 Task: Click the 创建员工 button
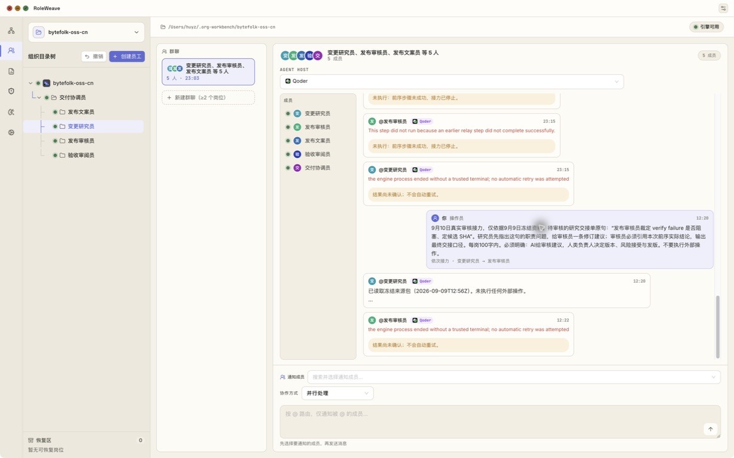click(x=127, y=57)
